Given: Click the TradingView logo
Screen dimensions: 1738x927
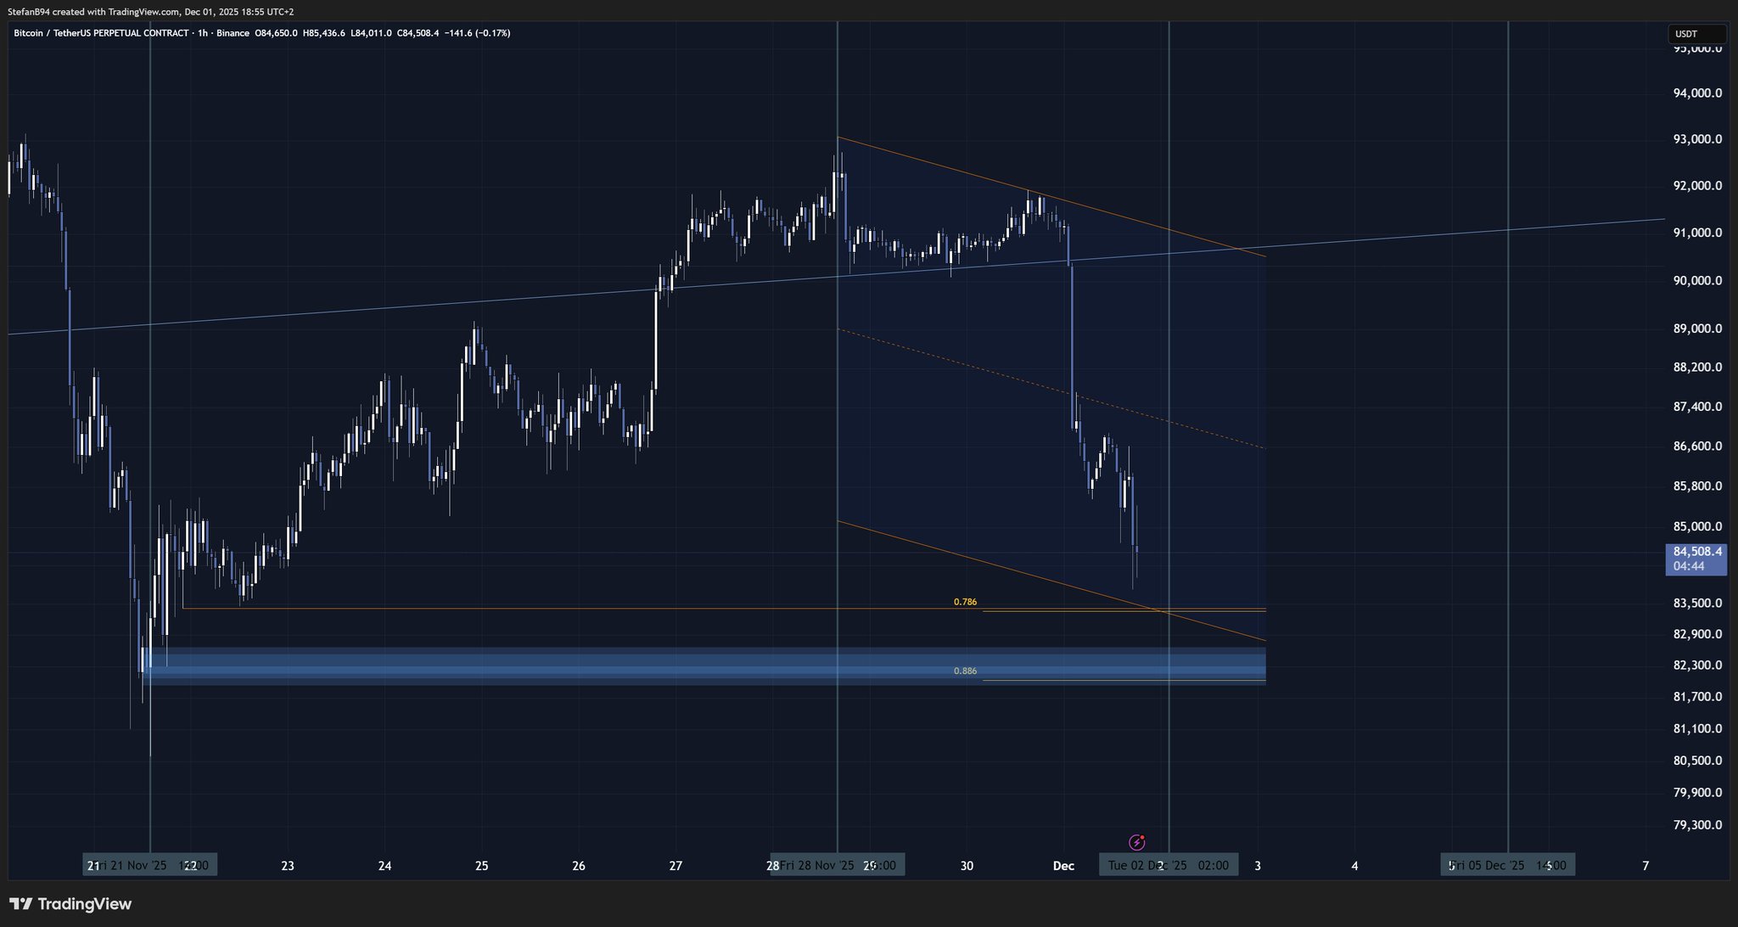Looking at the screenshot, I should tap(71, 904).
